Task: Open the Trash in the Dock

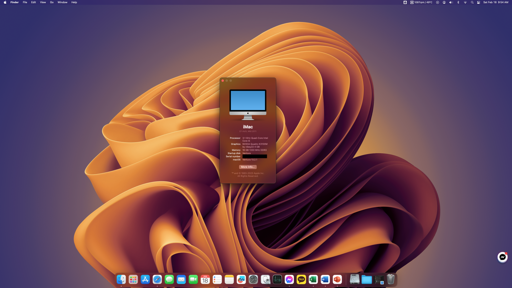Action: (x=391, y=279)
